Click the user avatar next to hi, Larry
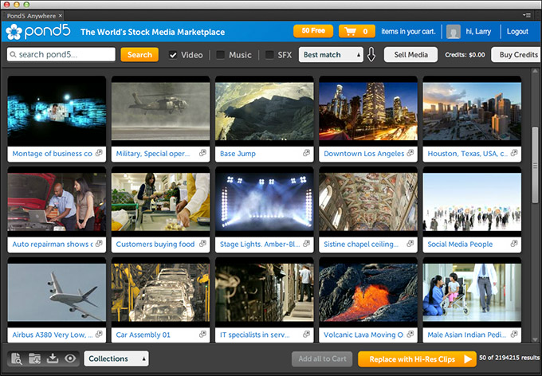 [454, 32]
